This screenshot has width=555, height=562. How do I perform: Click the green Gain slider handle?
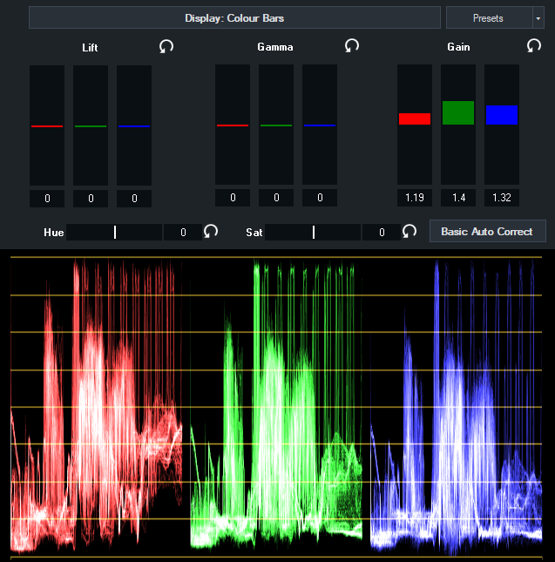pyautogui.click(x=458, y=113)
